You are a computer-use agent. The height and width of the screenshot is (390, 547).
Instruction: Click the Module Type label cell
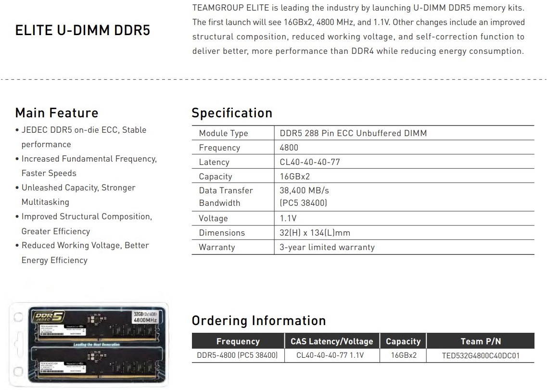[x=224, y=133]
